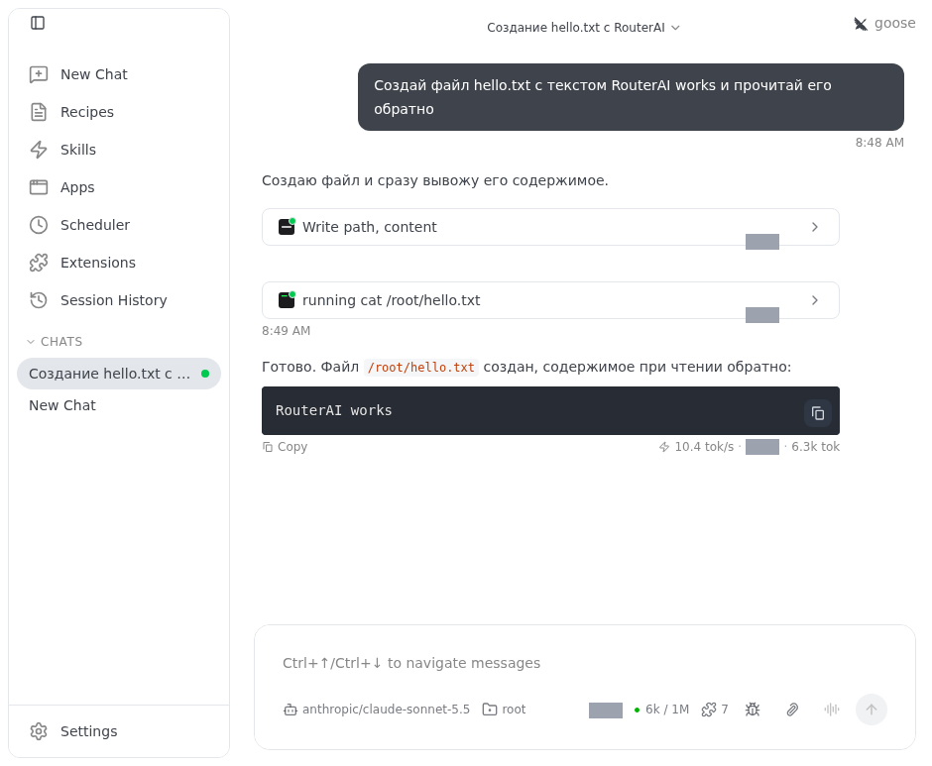Click the bug debug icon
The width and height of the screenshot is (932, 766).
click(x=753, y=710)
